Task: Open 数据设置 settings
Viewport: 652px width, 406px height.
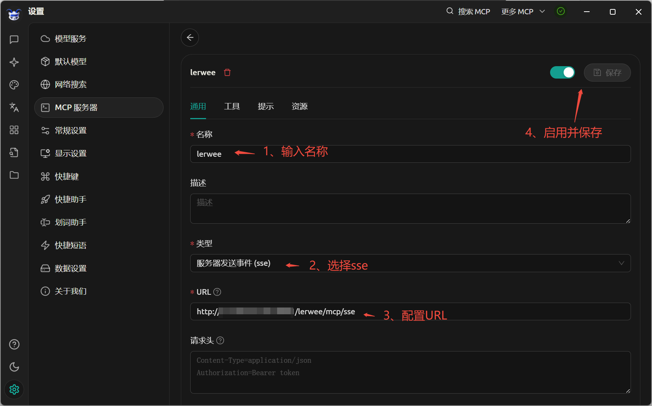Action: 99,268
